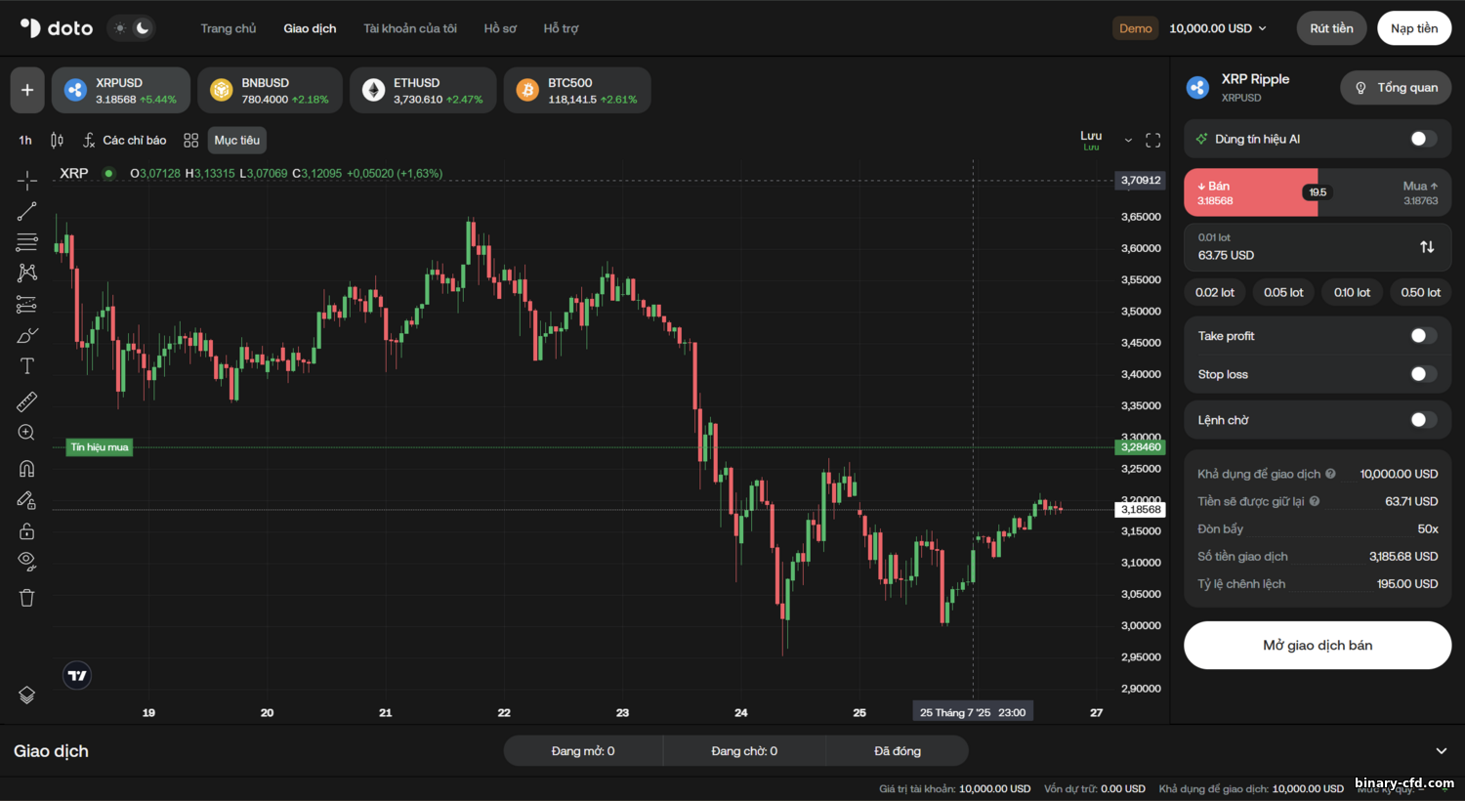Open the demo account balance dropdown
Image resolution: width=1465 pixels, height=801 pixels.
(x=1217, y=28)
